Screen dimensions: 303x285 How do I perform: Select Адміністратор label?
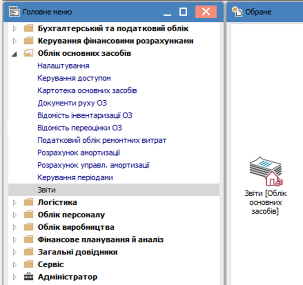tap(68, 277)
